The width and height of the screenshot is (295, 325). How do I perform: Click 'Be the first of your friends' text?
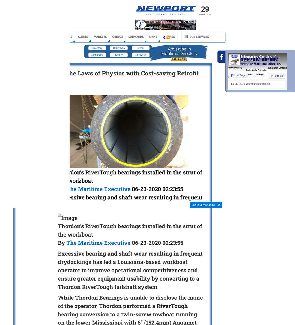(x=250, y=84)
